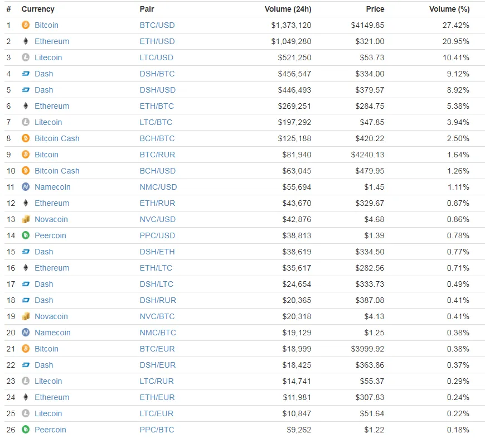Click the Dash icon in row 22
This screenshot has height=438, width=485.
(26, 365)
